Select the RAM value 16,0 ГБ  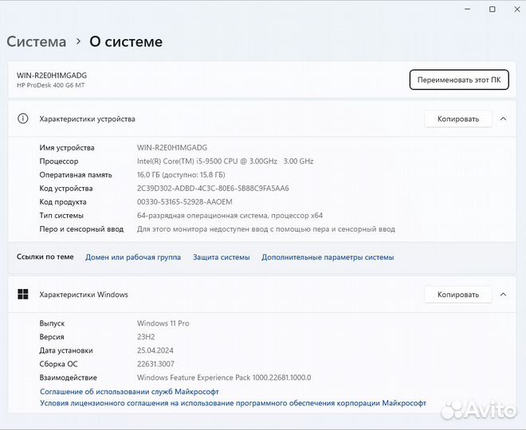click(x=181, y=175)
